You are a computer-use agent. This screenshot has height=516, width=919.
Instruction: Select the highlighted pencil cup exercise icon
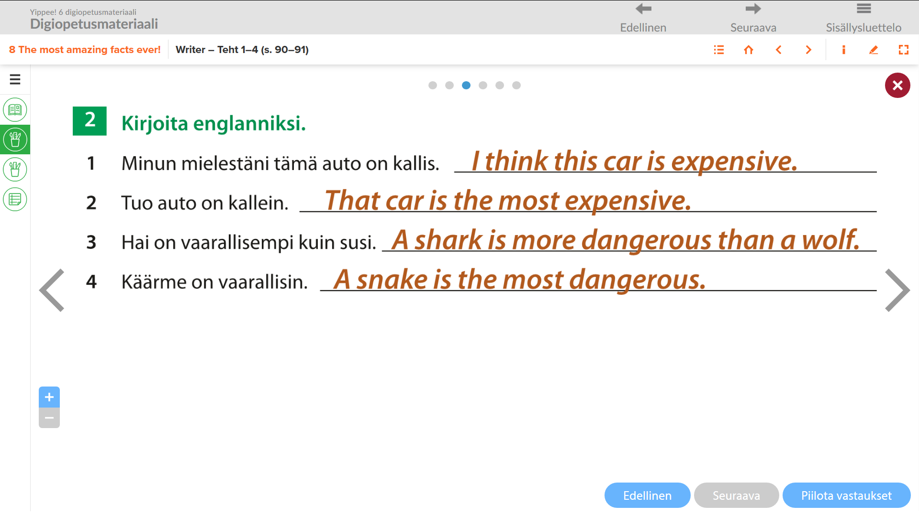(x=15, y=140)
